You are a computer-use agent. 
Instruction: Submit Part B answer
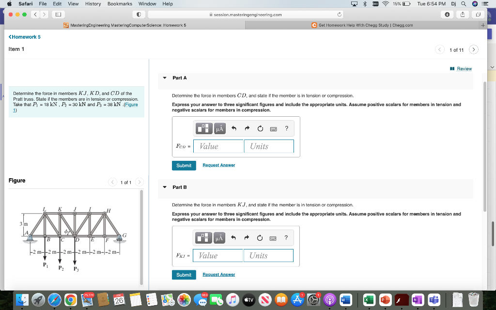point(184,275)
